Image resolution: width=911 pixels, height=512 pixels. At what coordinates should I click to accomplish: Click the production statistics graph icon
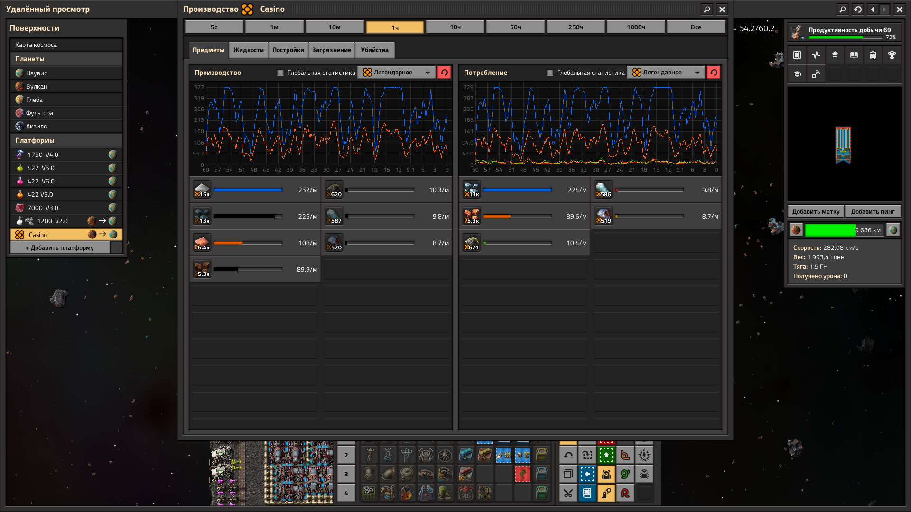[x=816, y=55]
